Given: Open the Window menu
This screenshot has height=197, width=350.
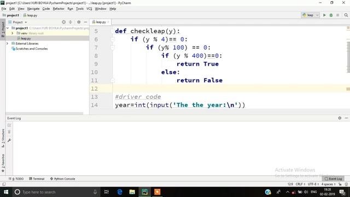Looking at the screenshot, I should 101,9.
